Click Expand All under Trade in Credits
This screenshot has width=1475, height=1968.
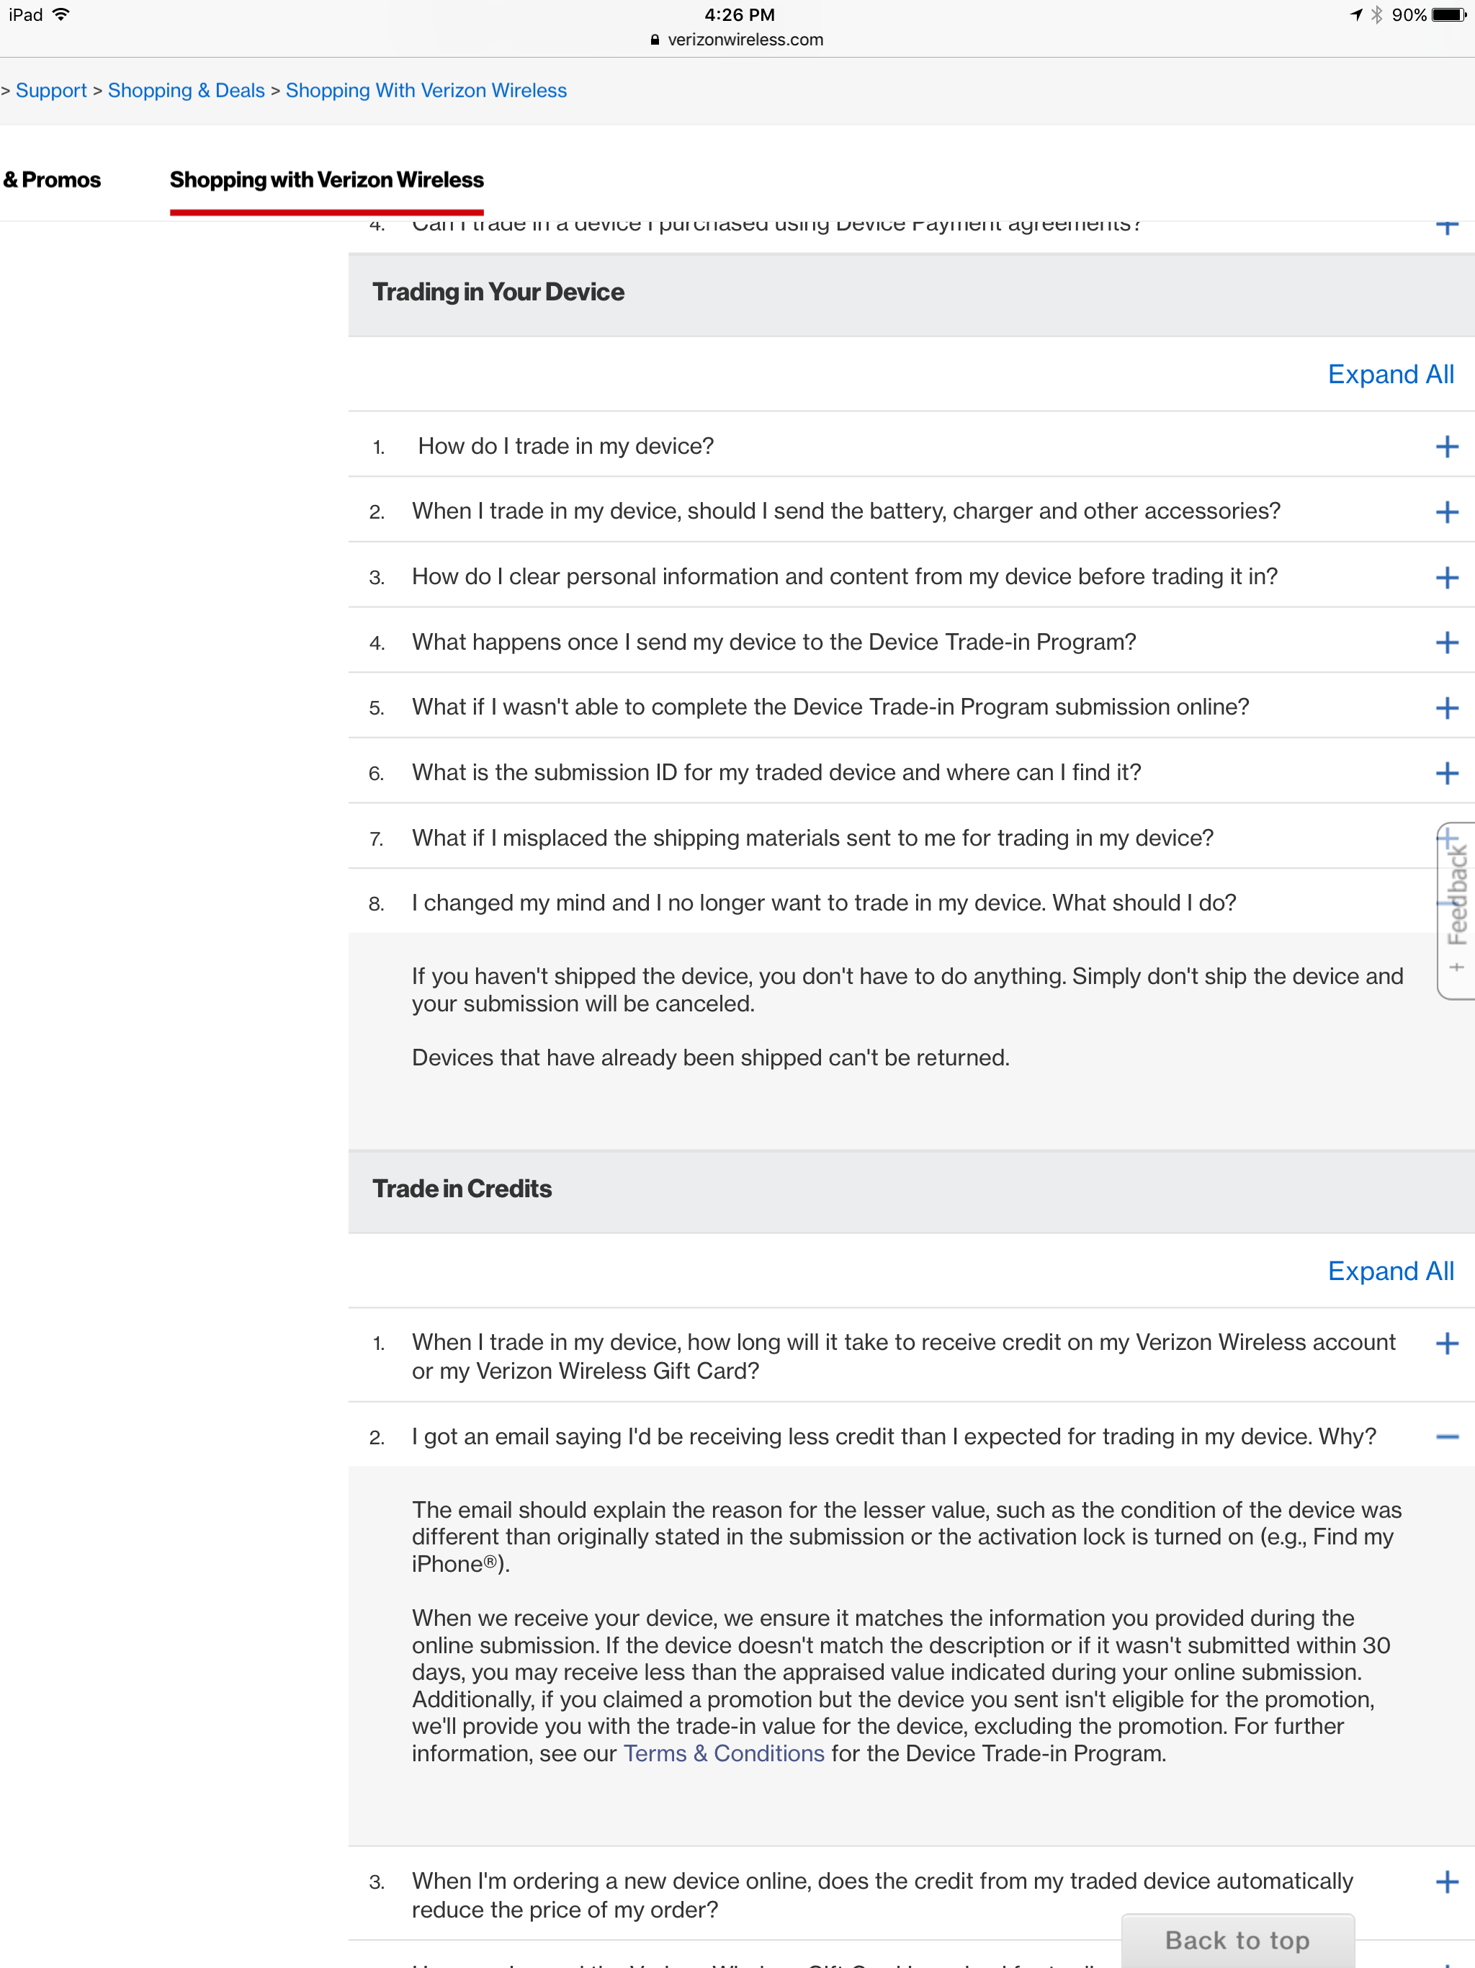pyautogui.click(x=1391, y=1271)
